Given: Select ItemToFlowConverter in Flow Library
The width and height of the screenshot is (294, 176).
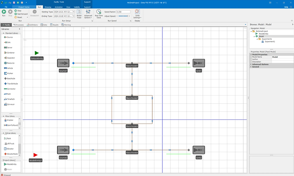Looking at the screenshot, I should tap(11, 125).
